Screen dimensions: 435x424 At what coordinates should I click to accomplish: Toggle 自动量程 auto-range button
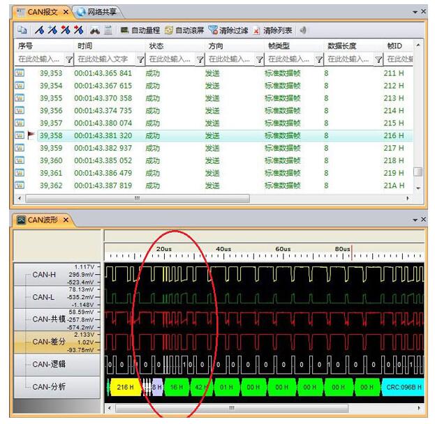(140, 30)
